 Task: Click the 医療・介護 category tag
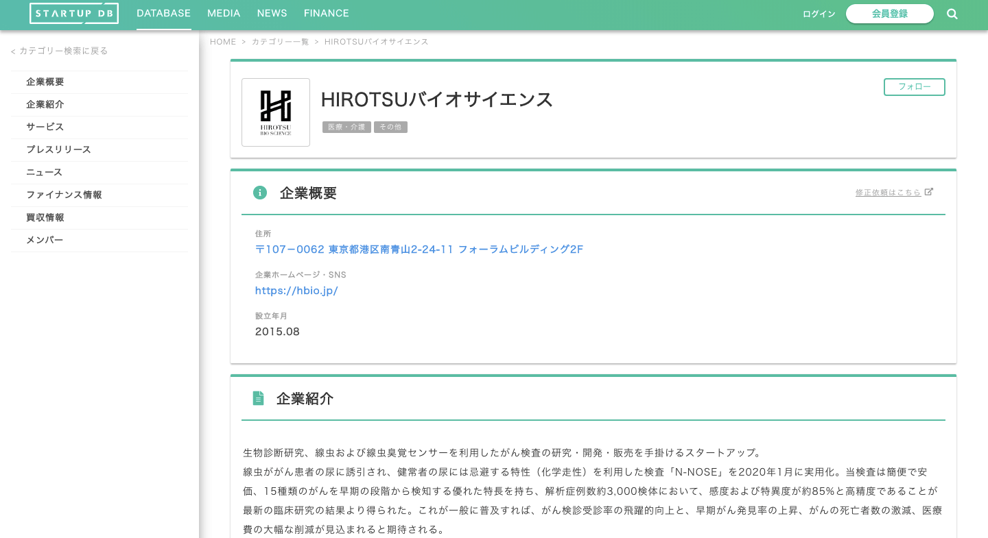(x=346, y=127)
